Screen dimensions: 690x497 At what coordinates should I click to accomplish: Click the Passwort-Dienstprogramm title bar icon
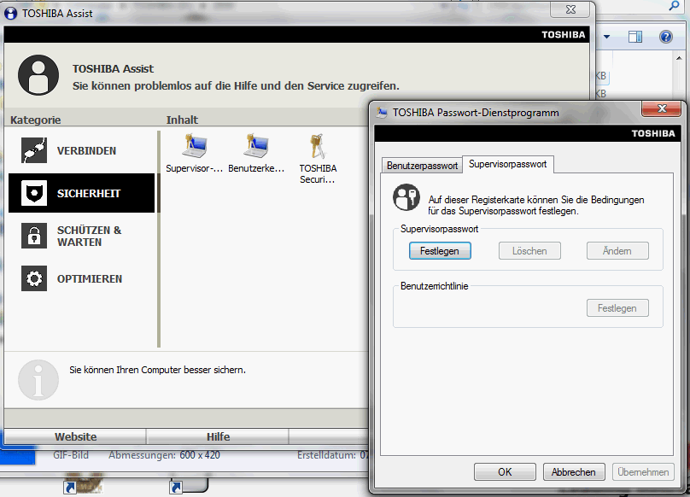pyautogui.click(x=382, y=113)
